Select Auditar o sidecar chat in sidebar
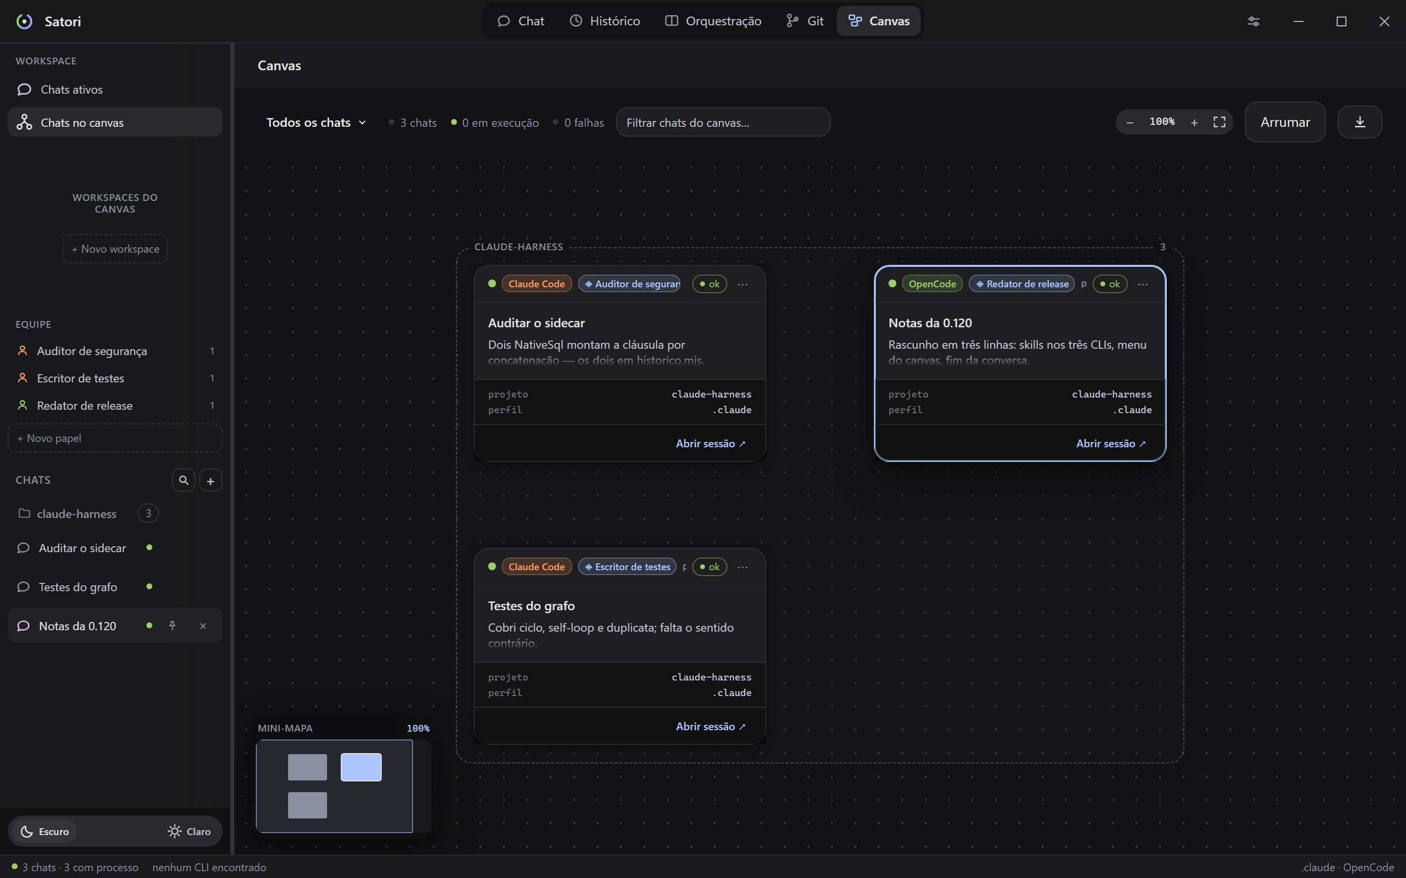This screenshot has height=878, width=1406. [x=115, y=548]
